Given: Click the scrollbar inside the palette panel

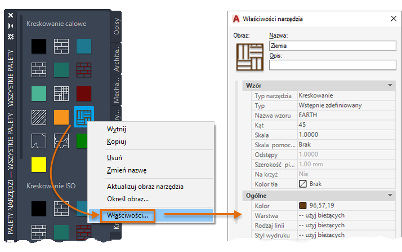Looking at the screenshot, I should 21,87.
